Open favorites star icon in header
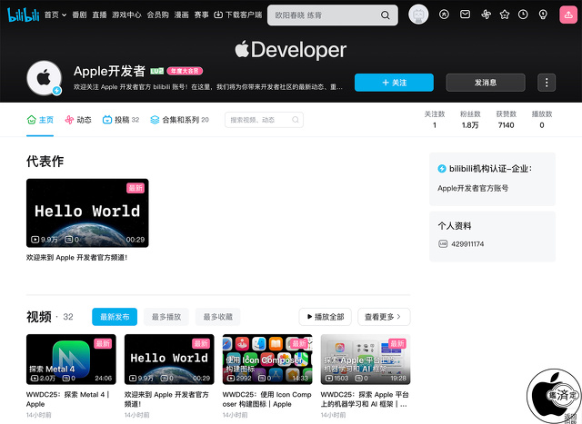Viewport: 582px width, 424px height. click(505, 15)
